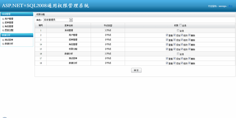Click the 编号 column header
Viewport: 236px width, 118px height.
(x=41, y=25)
